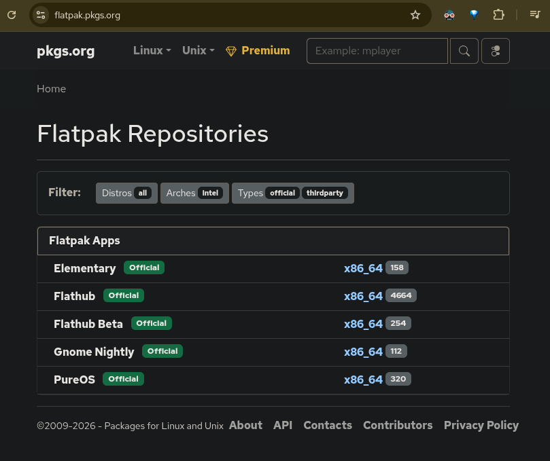Go to the pkgs.org home logo
Viewport: 550px width, 461px height.
pyautogui.click(x=65, y=51)
